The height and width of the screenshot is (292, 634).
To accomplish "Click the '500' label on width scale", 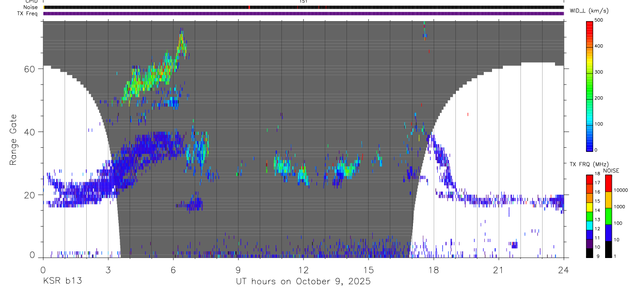I will point(599,20).
